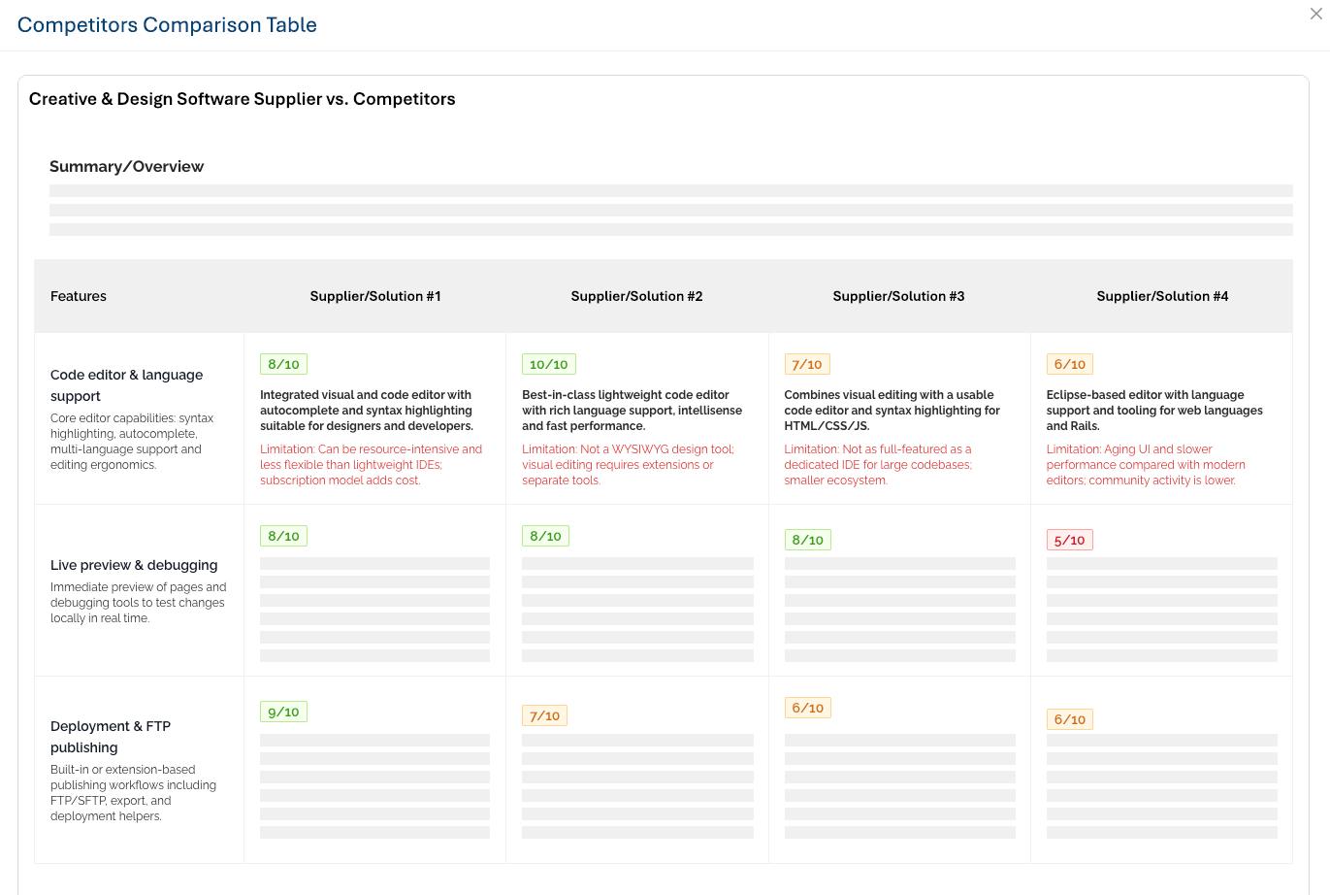Select the Supplier/Solution #2 column header
The height and width of the screenshot is (895, 1330).
point(636,296)
